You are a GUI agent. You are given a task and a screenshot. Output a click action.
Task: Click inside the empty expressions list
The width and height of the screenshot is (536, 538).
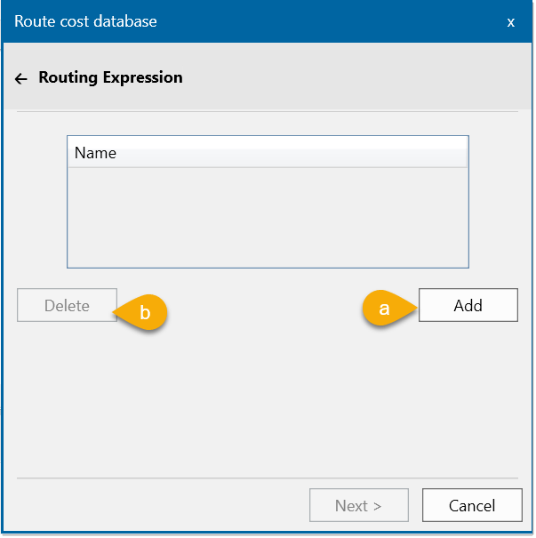click(268, 217)
